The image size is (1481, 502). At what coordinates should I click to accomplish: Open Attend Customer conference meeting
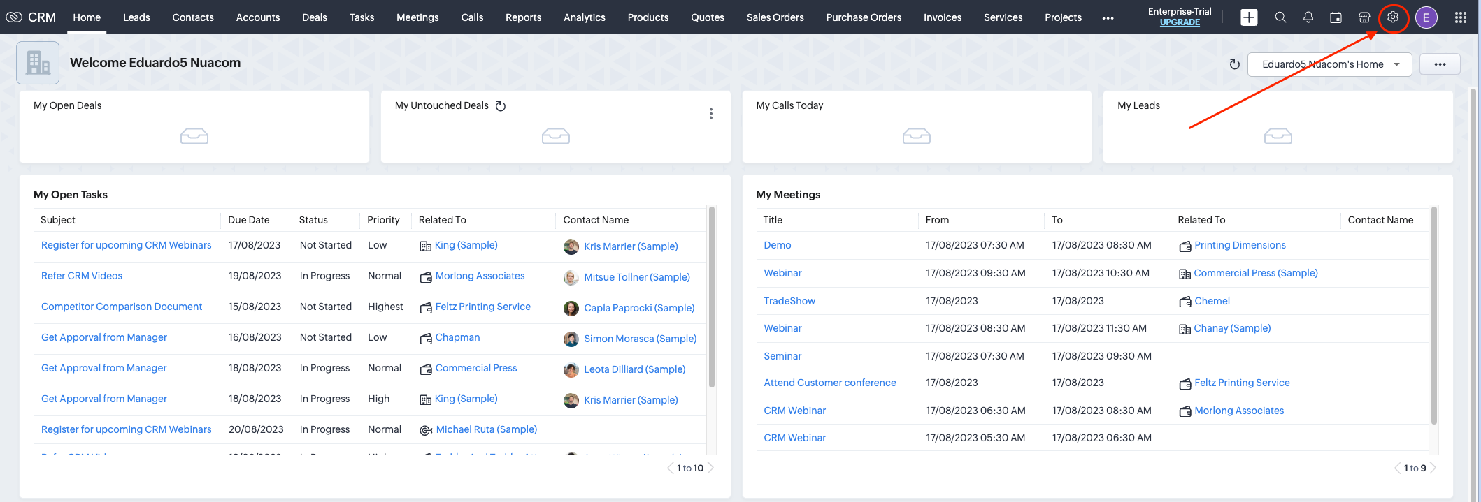pyautogui.click(x=830, y=383)
